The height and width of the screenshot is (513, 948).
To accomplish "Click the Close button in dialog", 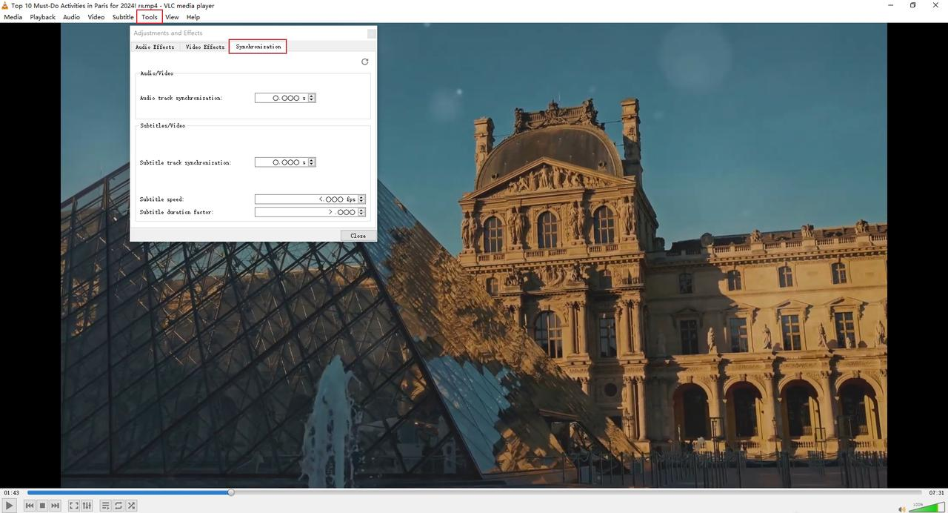I will [x=358, y=236].
